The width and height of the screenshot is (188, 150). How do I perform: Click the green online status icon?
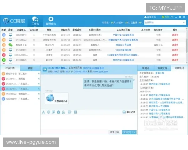tap(163, 17)
